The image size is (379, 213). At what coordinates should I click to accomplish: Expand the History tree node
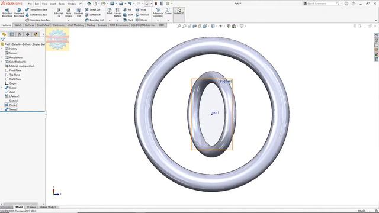pos(2,49)
